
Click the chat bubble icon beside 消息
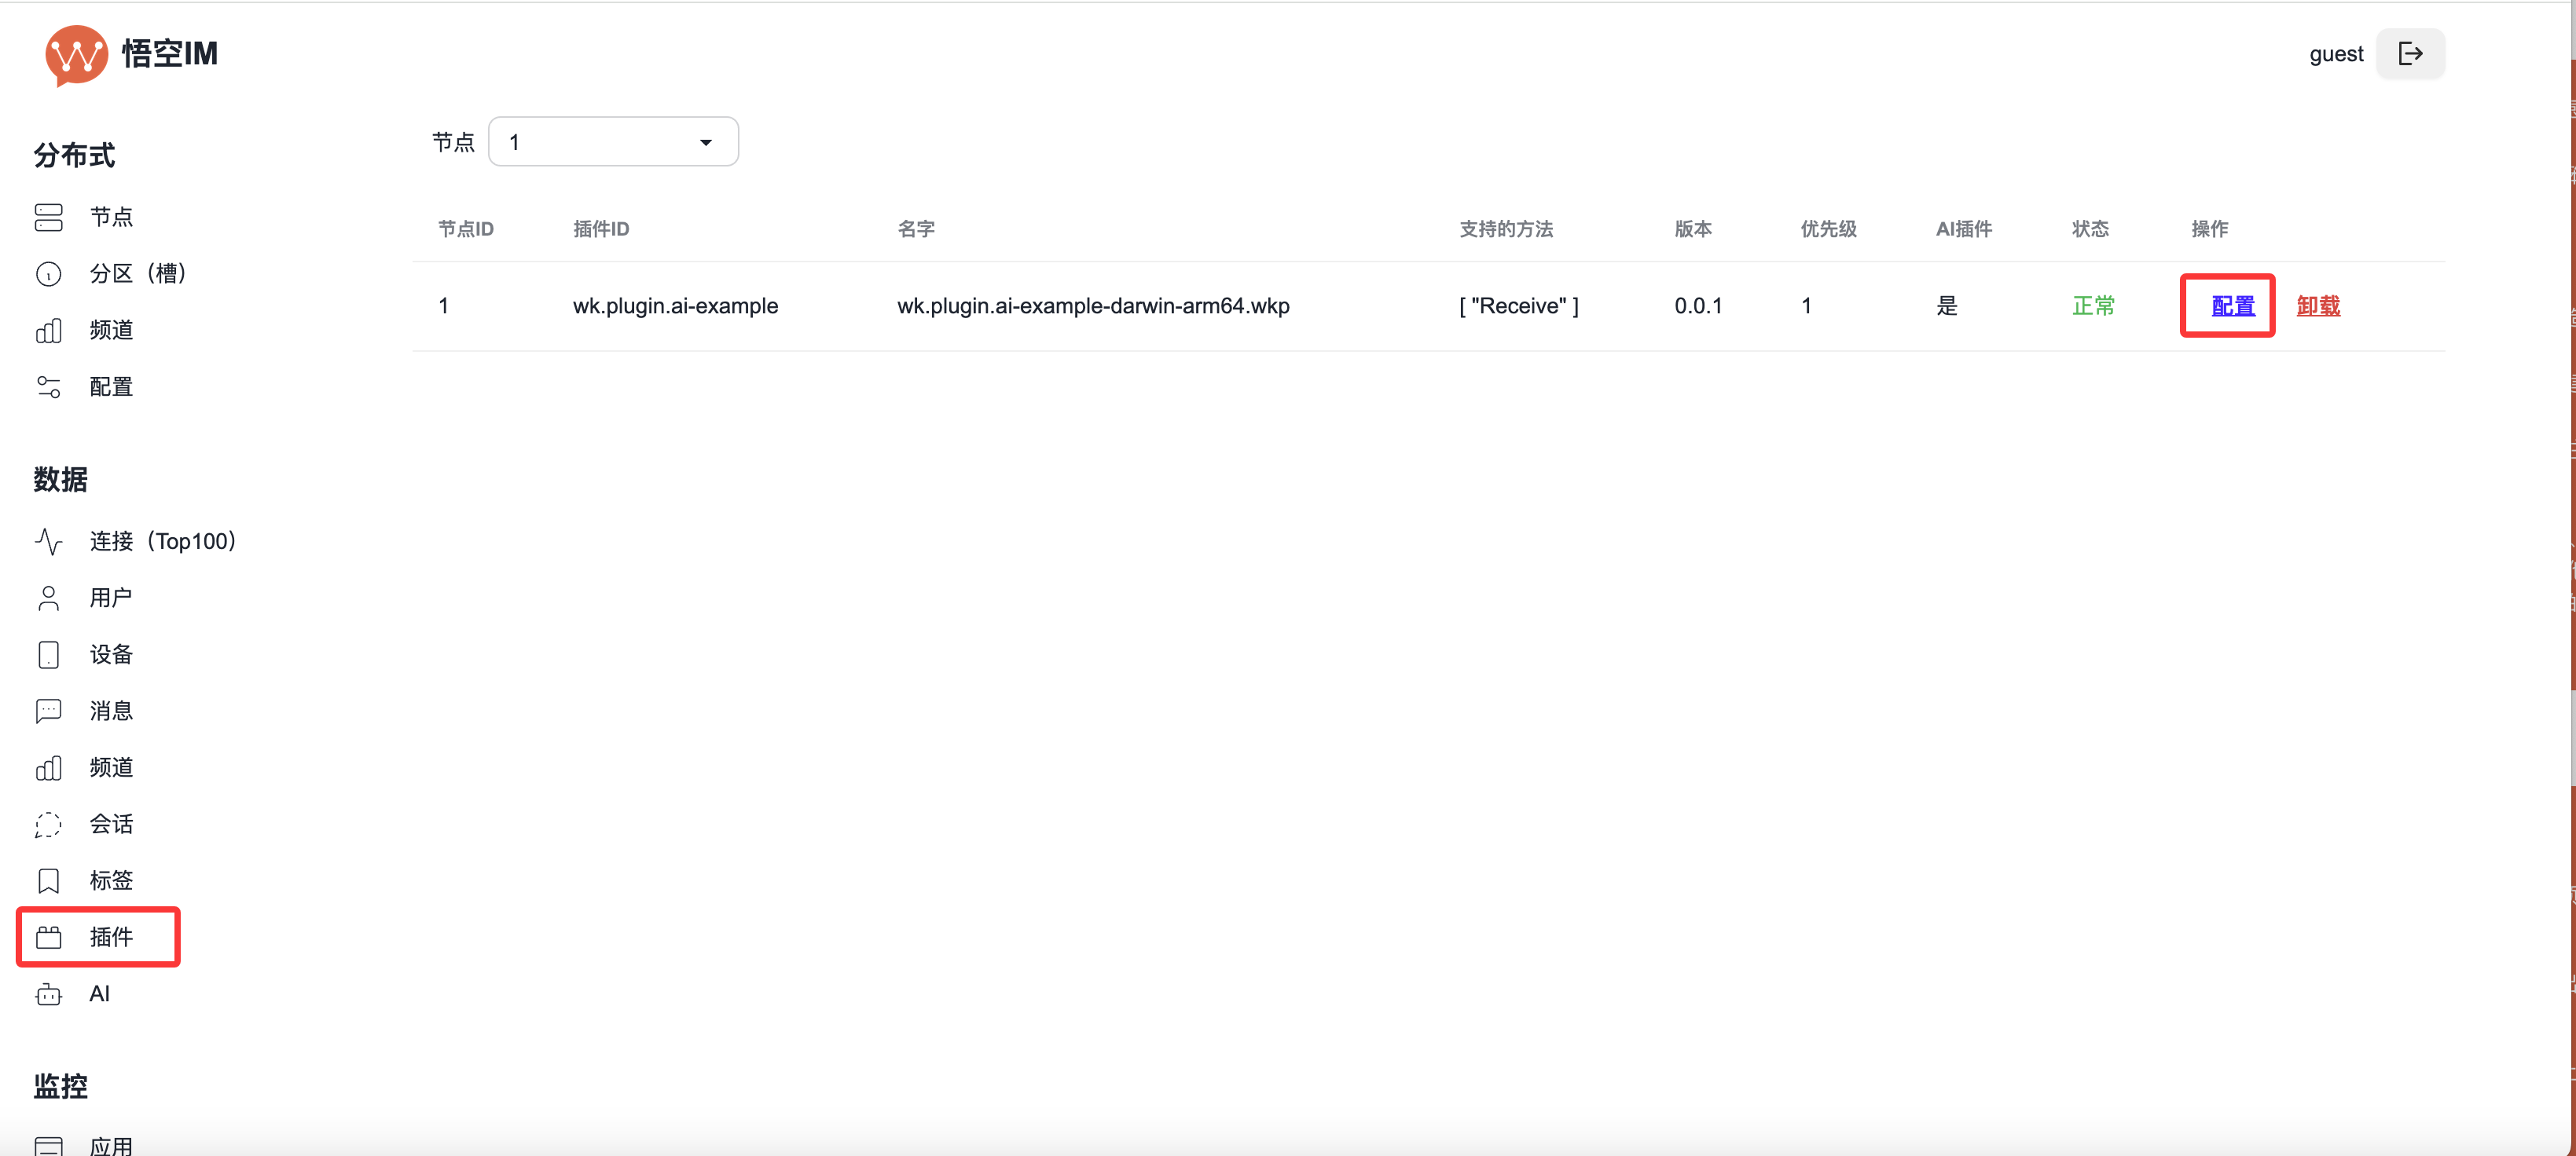[x=48, y=712]
